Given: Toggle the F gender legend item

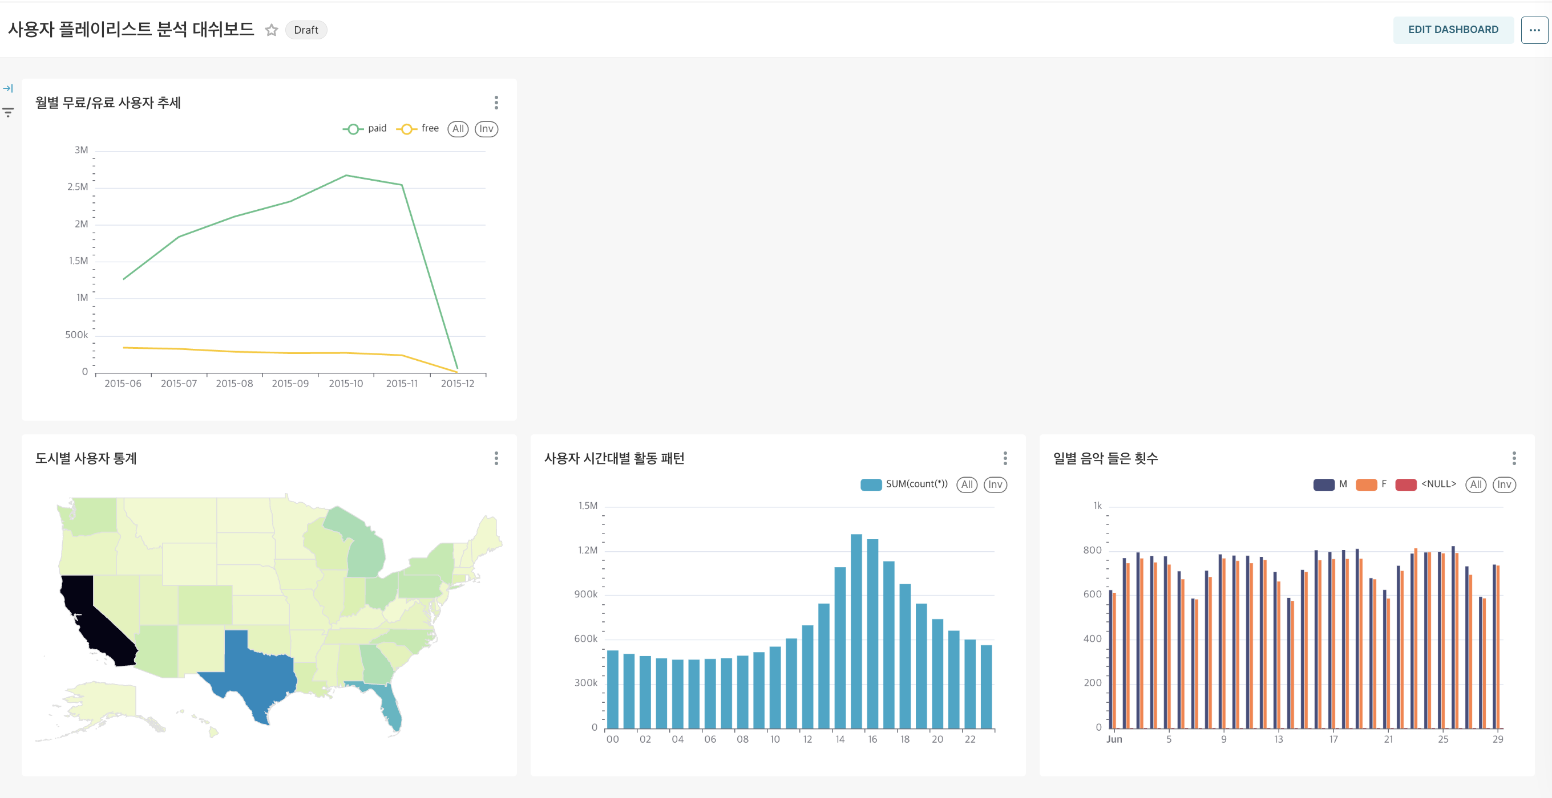Looking at the screenshot, I should pyautogui.click(x=1371, y=484).
